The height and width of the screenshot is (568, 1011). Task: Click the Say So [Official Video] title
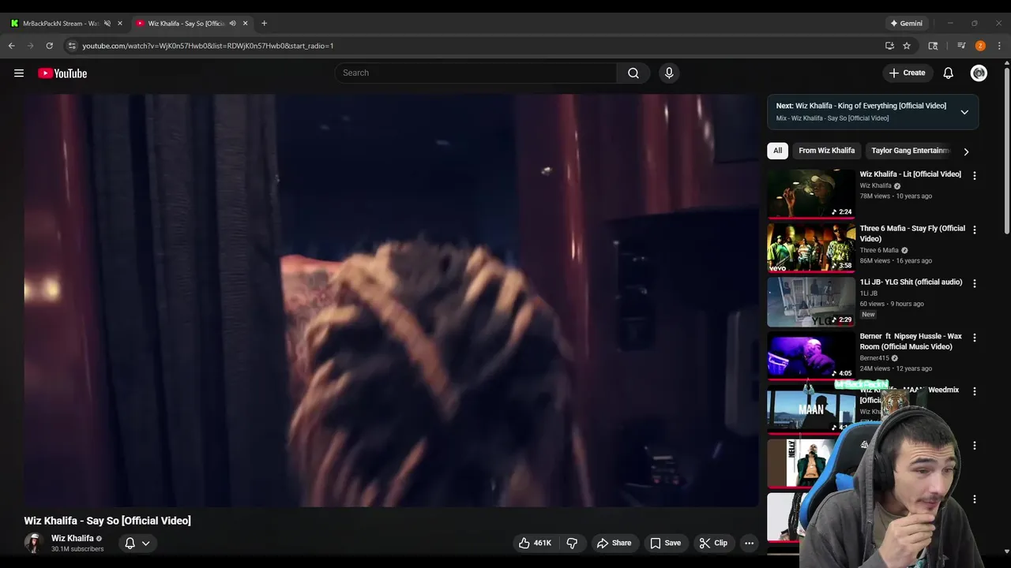[107, 521]
